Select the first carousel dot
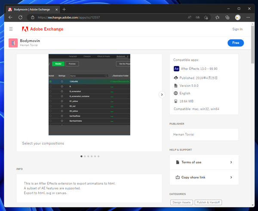Screen dimensions: 258x211 pyautogui.click(x=81, y=157)
